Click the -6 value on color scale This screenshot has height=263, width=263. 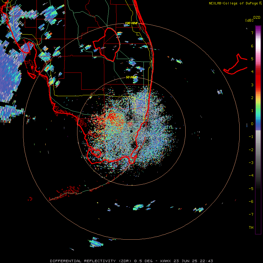click(251, 201)
